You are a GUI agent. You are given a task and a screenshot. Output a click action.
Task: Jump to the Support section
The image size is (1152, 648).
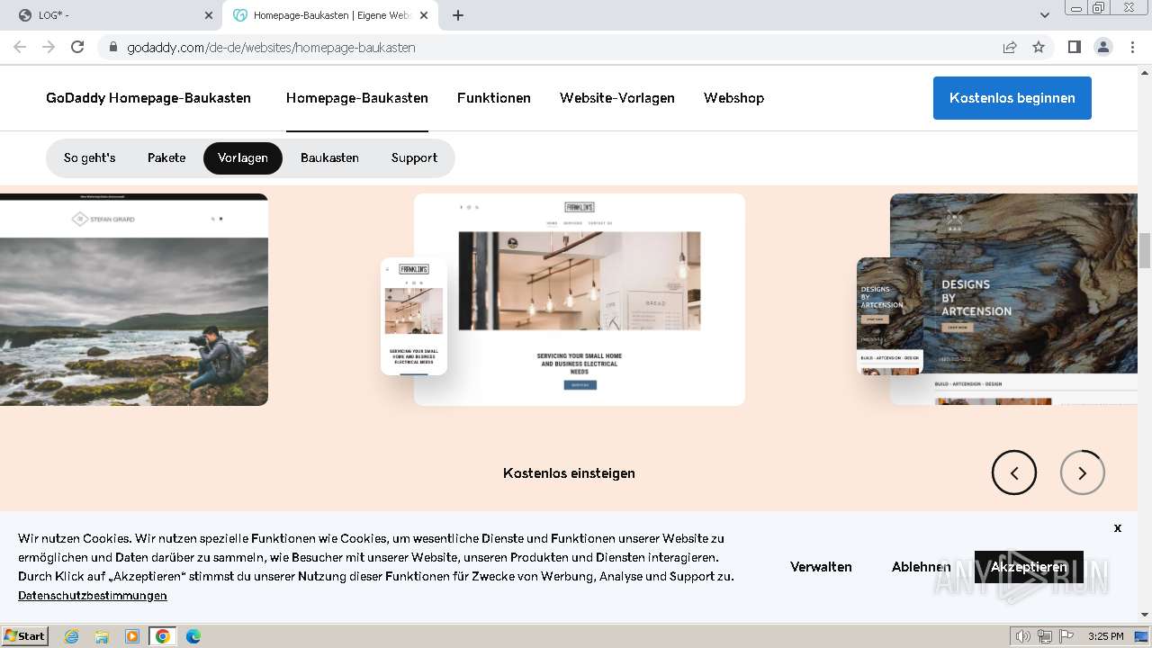[414, 157]
